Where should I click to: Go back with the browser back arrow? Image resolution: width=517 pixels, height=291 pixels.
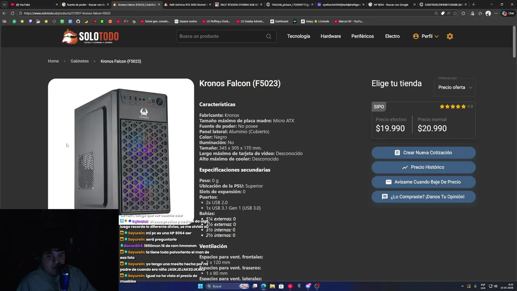pos(4,13)
